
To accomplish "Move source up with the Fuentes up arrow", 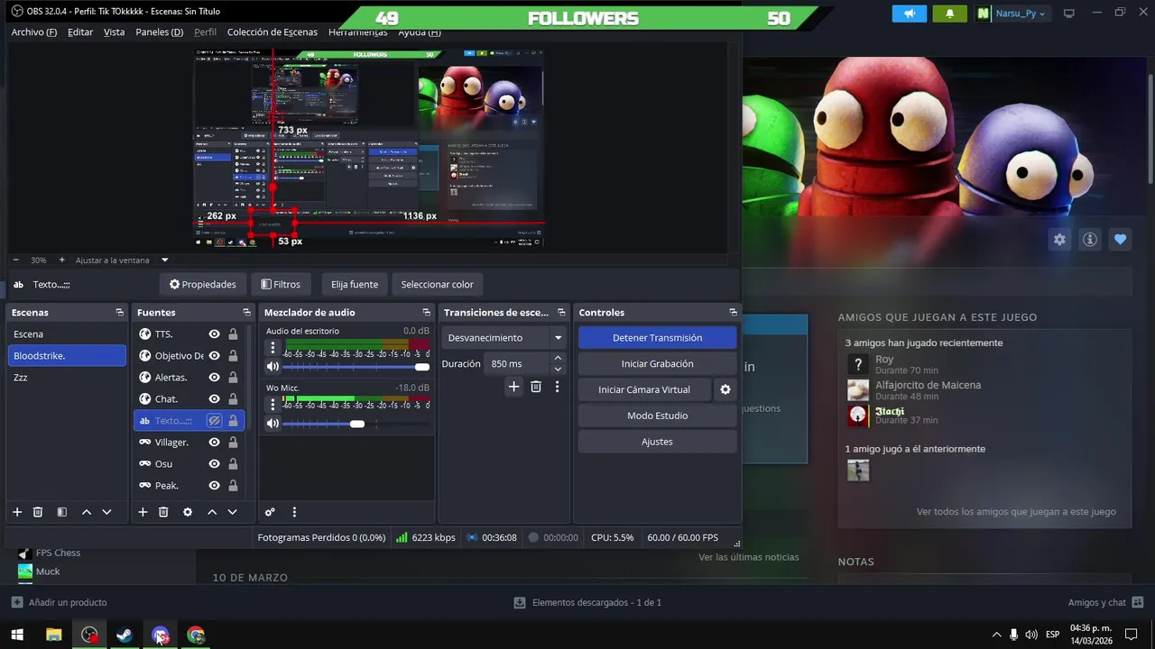I will coord(212,512).
